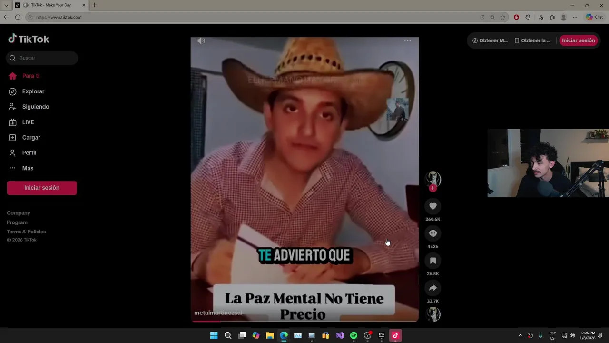
Task: Open File Explorer from the taskbar
Action: pos(270,335)
